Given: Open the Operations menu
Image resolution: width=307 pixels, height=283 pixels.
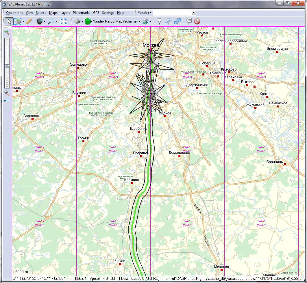Looking at the screenshot, I should tap(14, 13).
